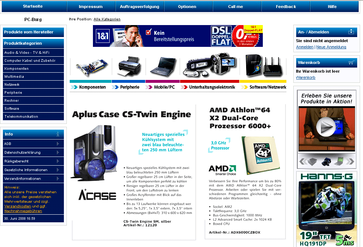The height and width of the screenshot is (247, 363).
Task: Select the Rechner category
Action: pos(33,101)
